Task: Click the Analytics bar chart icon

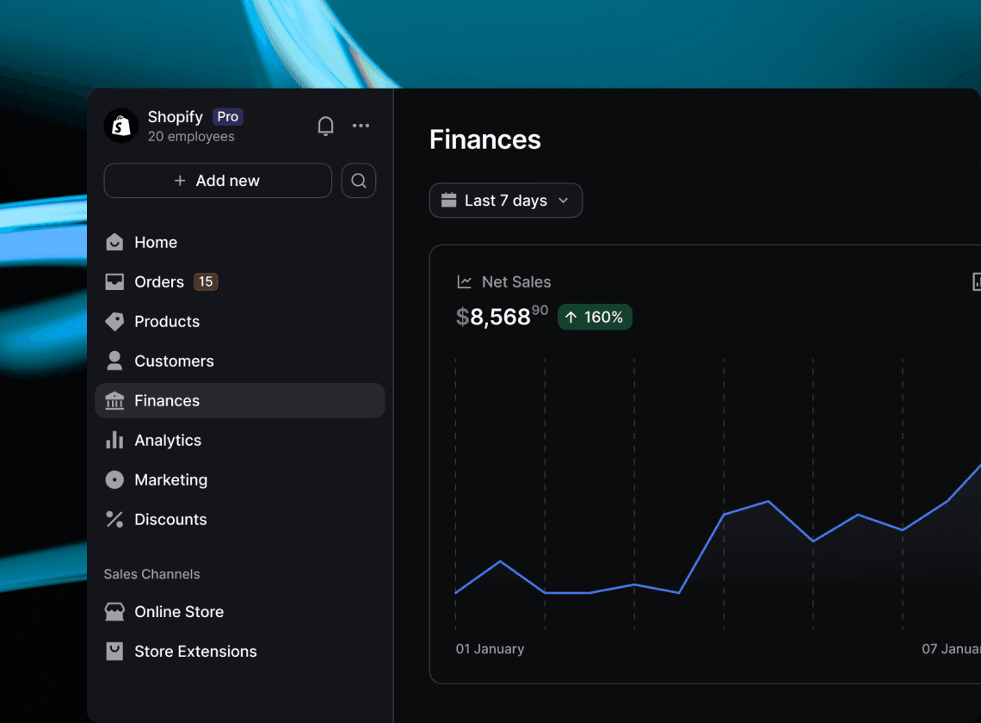Action: click(114, 440)
